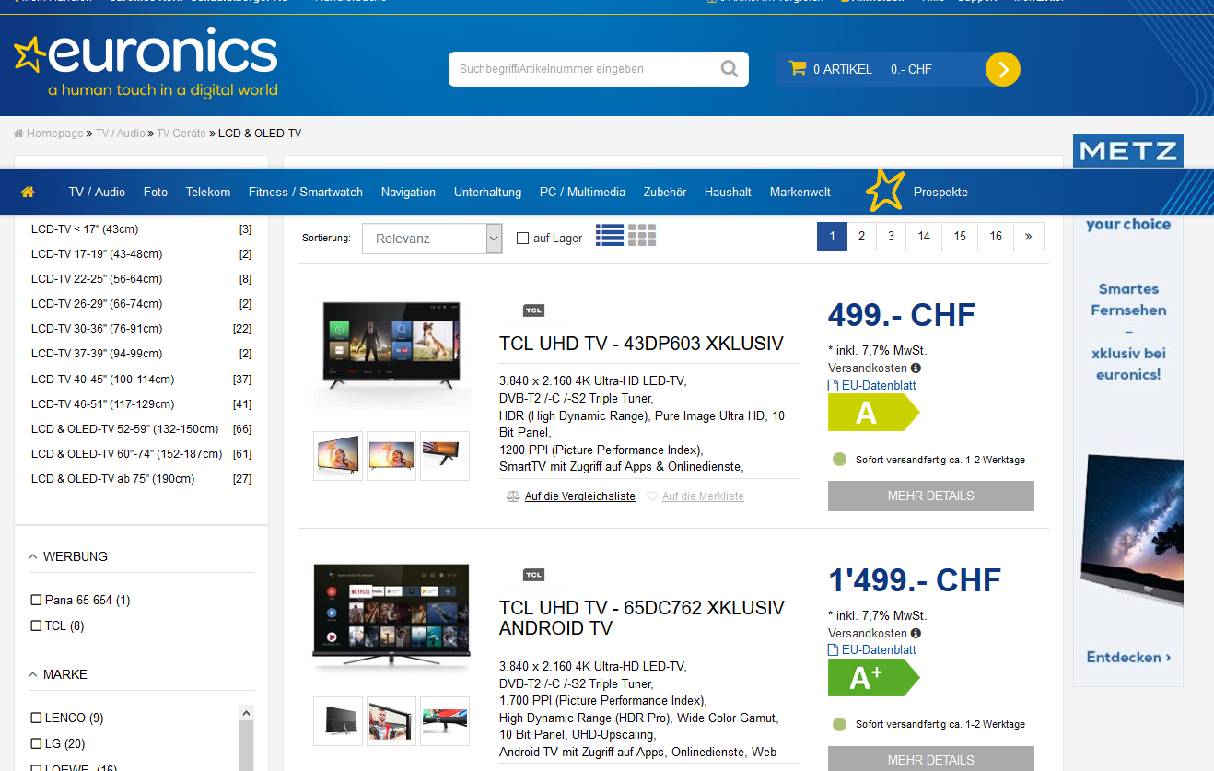Collapse the MARKE filter section
The image size is (1214, 771).
[33, 674]
